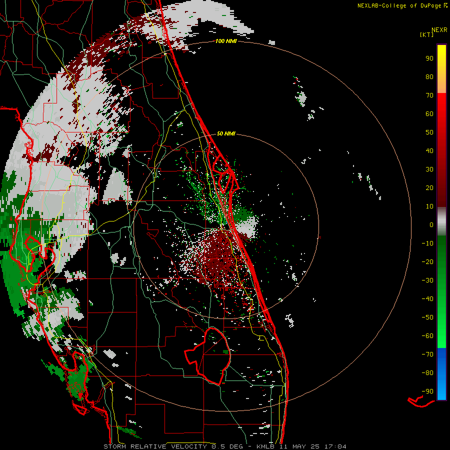The height and width of the screenshot is (450, 450).
Task: Click the 30 value on the velocity scale
Action: coord(429,169)
